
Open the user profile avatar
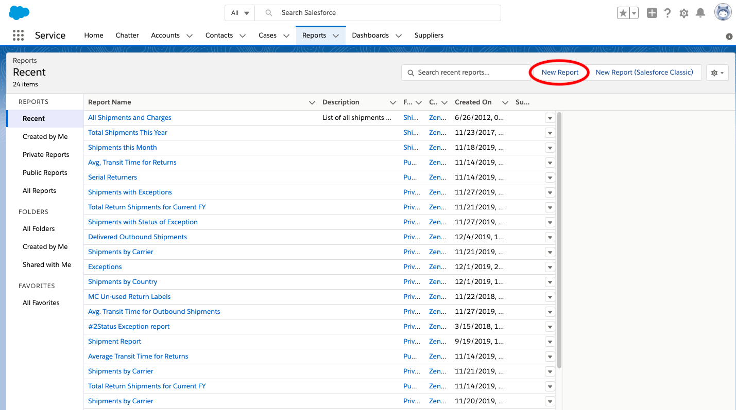pyautogui.click(x=723, y=12)
